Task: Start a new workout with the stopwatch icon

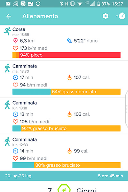Action: click(x=121, y=16)
